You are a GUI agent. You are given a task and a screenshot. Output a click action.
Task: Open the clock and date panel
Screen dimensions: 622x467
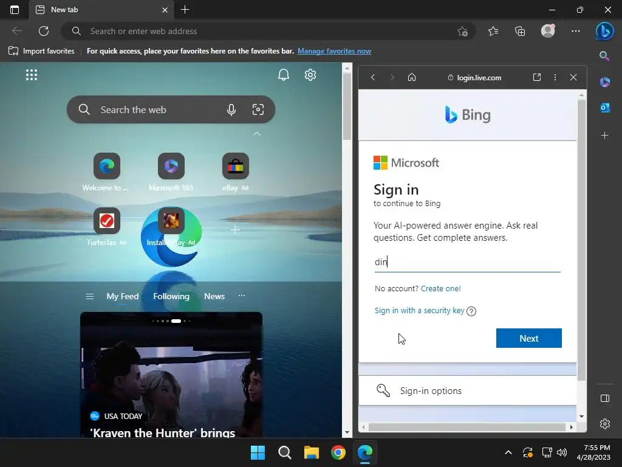click(x=593, y=452)
